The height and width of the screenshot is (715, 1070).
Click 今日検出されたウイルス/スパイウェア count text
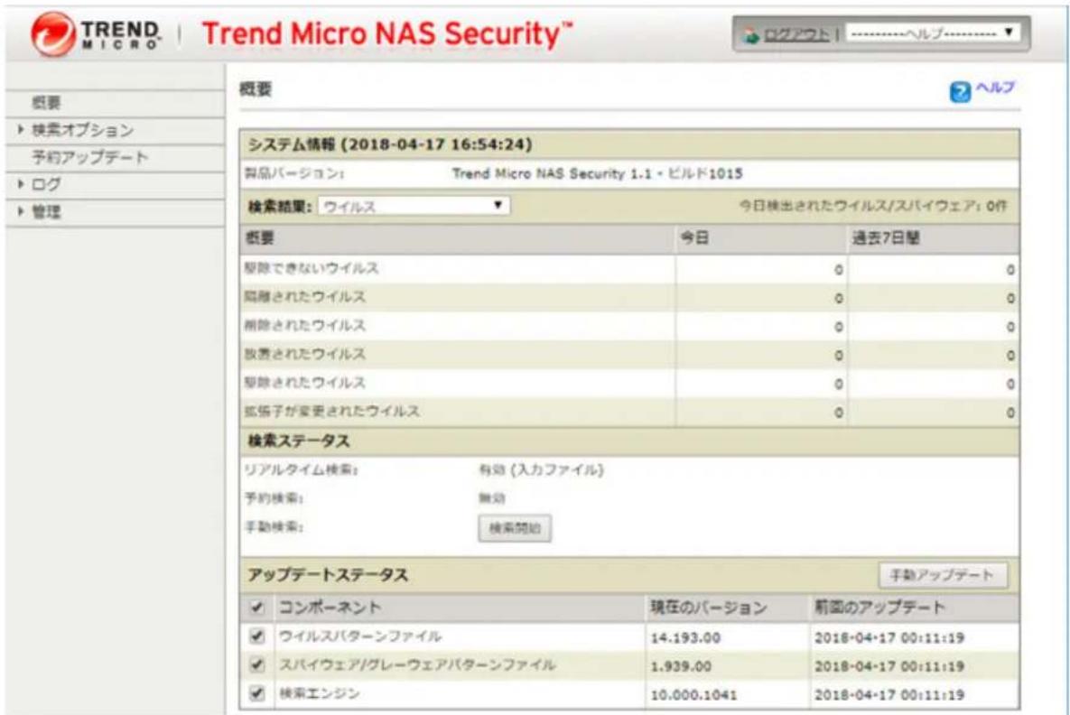pyautogui.click(x=873, y=205)
